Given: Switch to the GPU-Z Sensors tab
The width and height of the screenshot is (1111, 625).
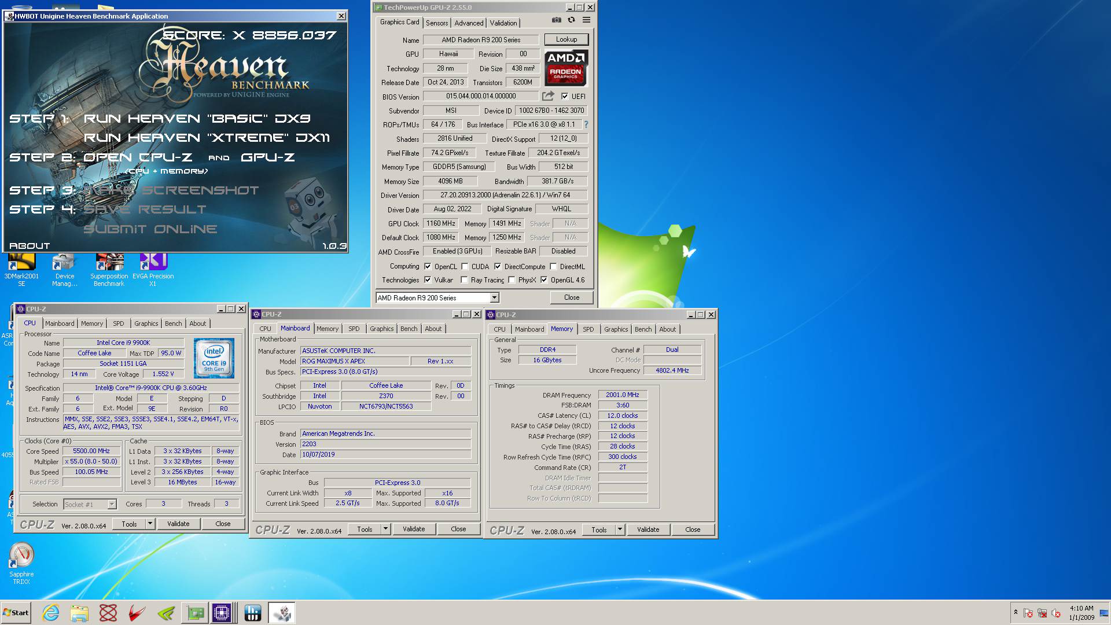Looking at the screenshot, I should coord(437,23).
